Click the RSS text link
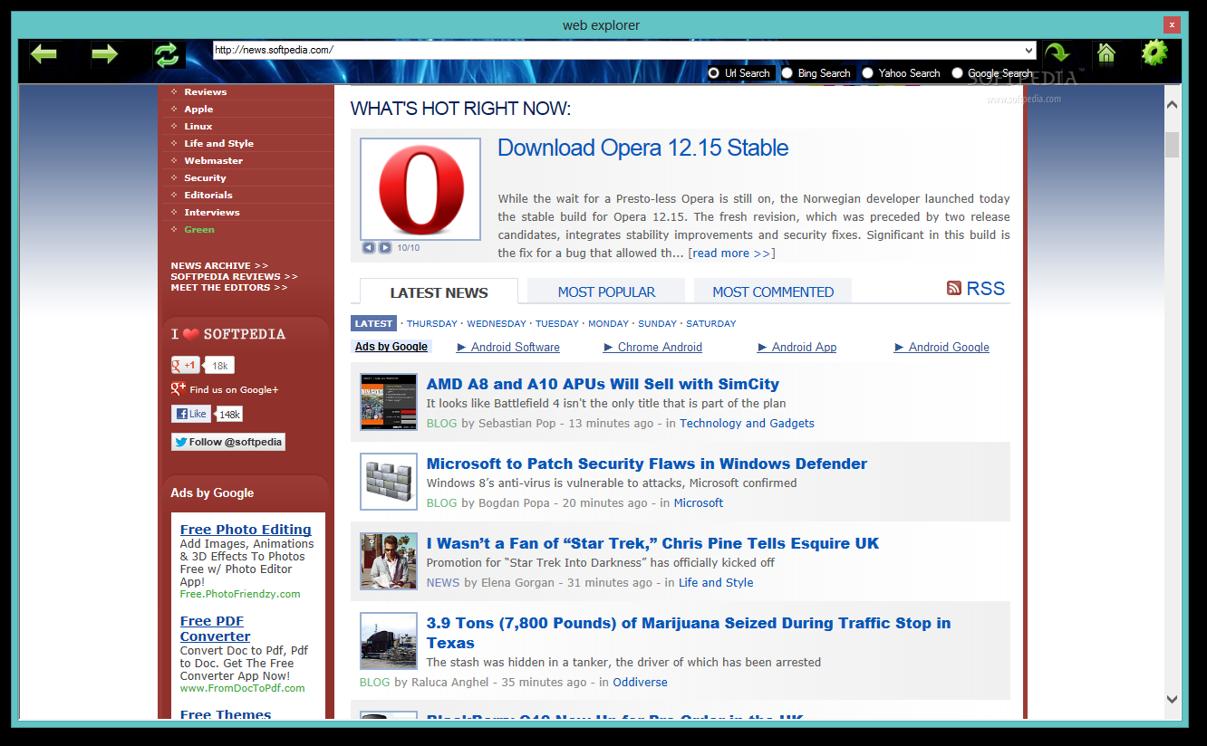1207x746 pixels. [x=986, y=288]
